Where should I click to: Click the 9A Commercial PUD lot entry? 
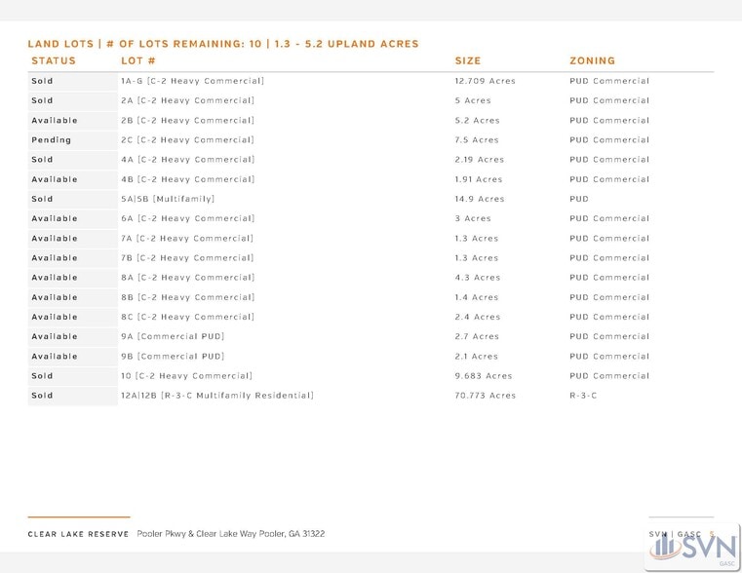[173, 336]
